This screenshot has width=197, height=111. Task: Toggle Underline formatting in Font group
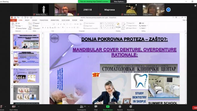pyautogui.click(x=48, y=28)
